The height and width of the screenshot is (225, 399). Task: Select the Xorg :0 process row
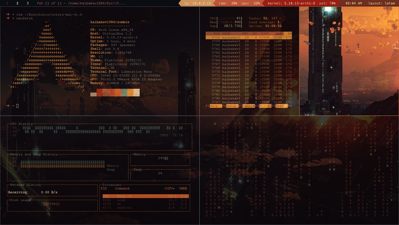tap(145, 196)
